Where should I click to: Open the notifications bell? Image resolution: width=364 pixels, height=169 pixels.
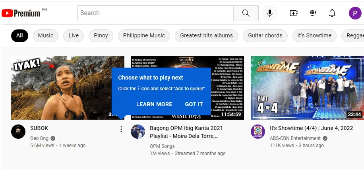tap(332, 13)
